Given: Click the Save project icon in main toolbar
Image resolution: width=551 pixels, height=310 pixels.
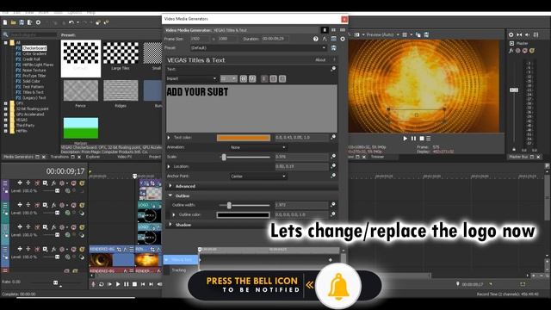Looking at the screenshot, I should tap(22, 22).
